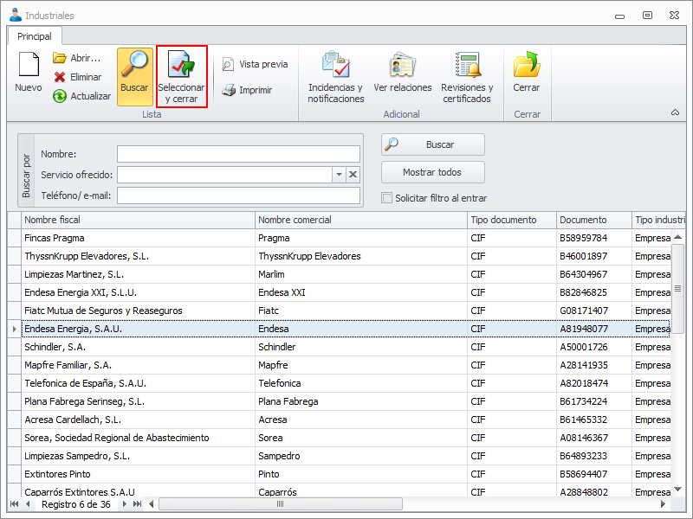Select the Principal ribbon tab
Image resolution: width=693 pixels, height=519 pixels.
[35, 36]
